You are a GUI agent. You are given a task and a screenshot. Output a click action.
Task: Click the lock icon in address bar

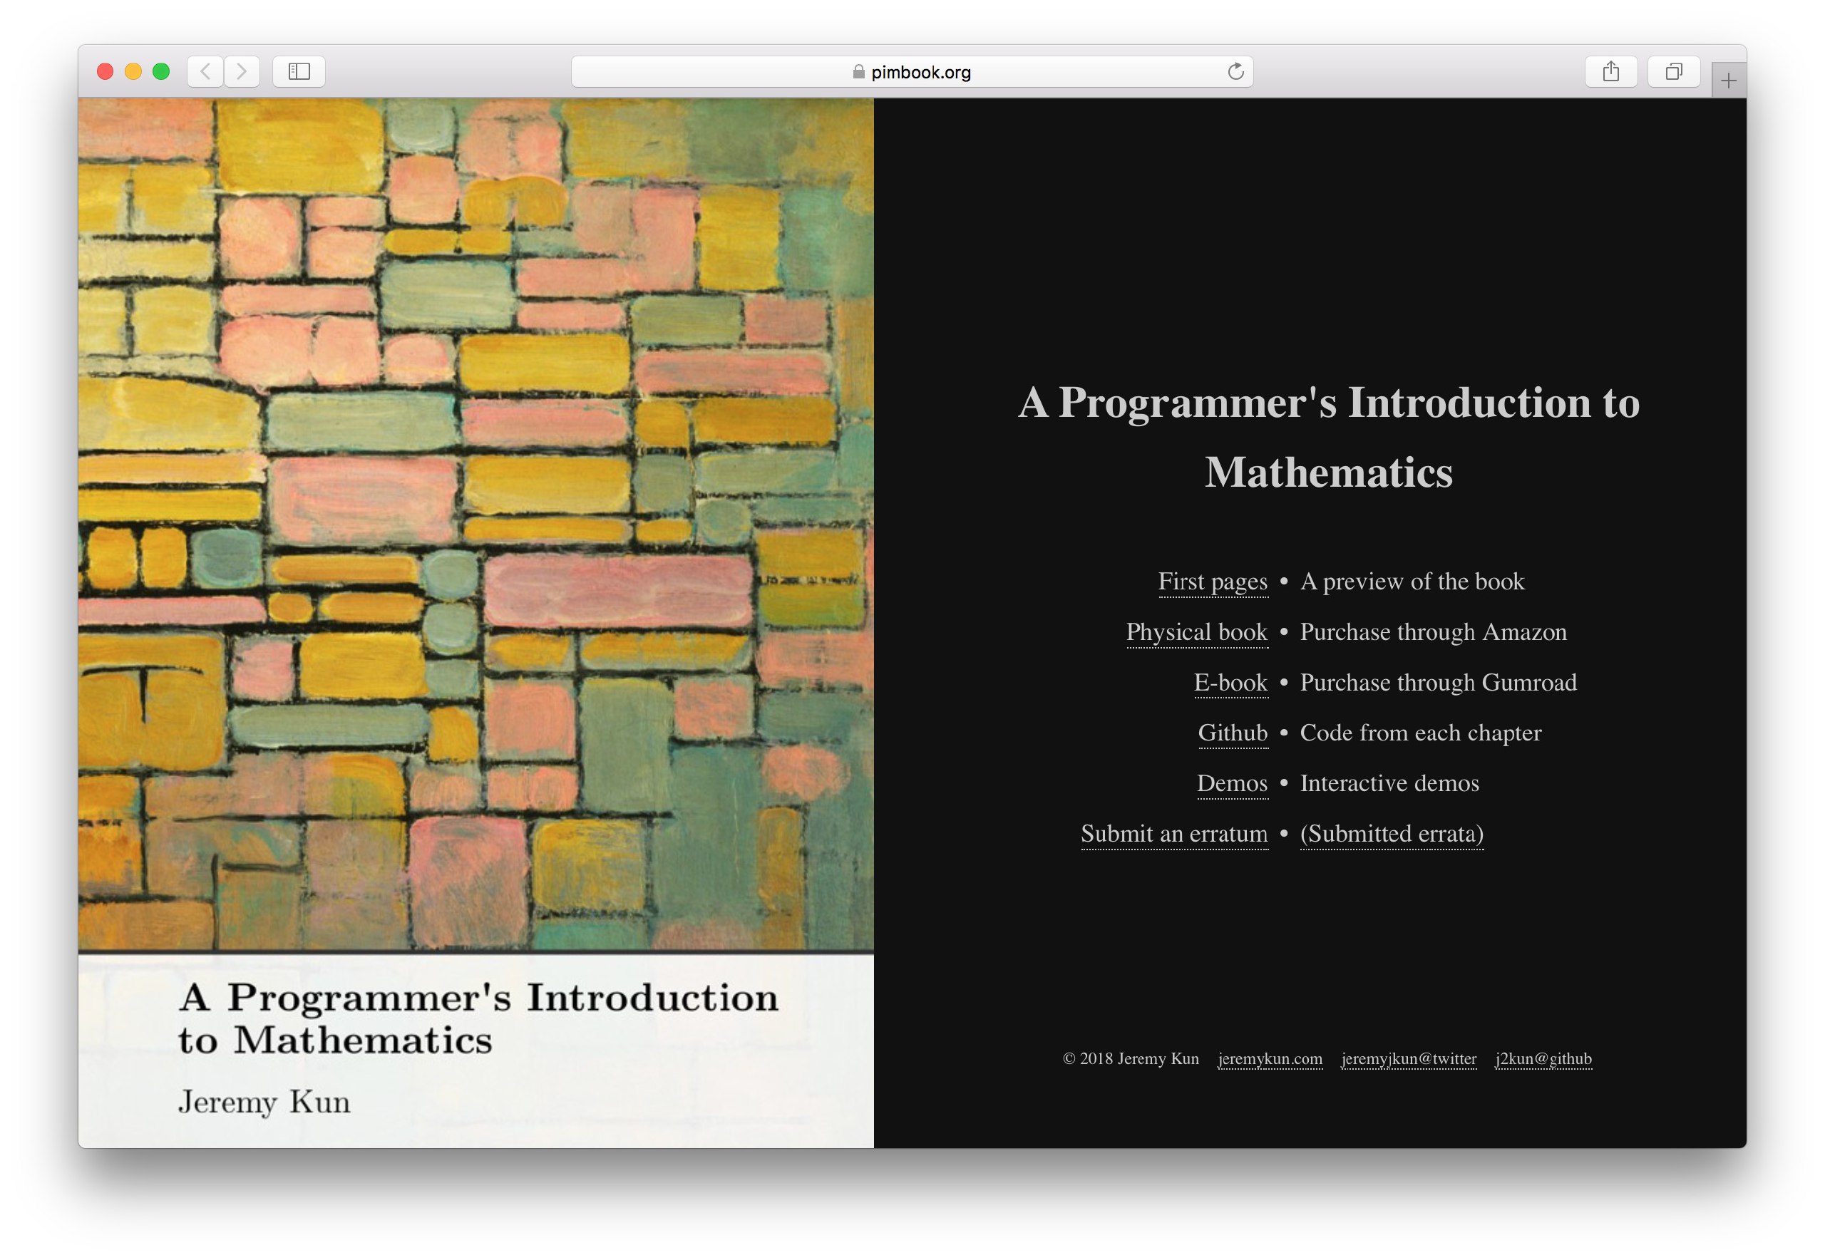click(x=858, y=72)
